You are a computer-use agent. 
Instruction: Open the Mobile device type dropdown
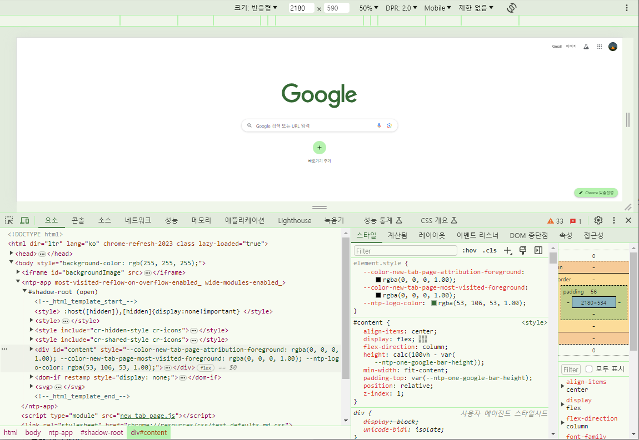(x=438, y=8)
